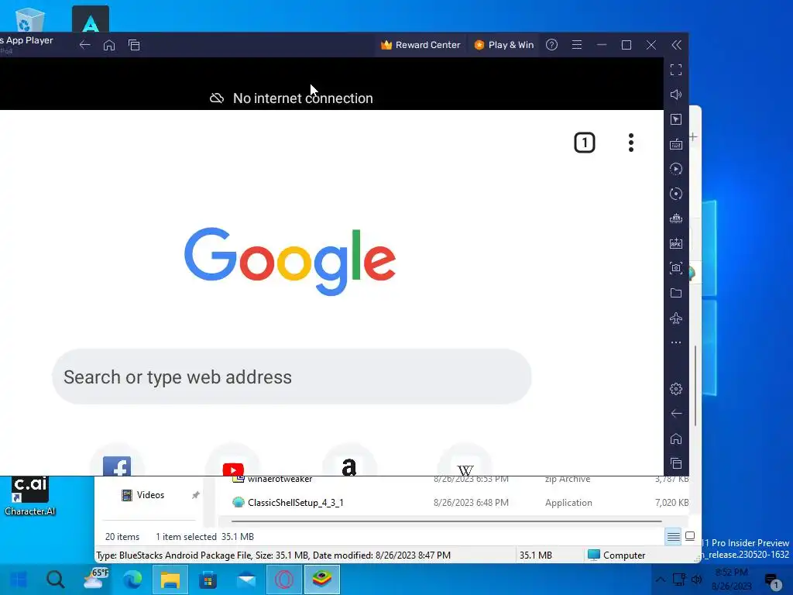Open keyboard controls icon in sidebar
The height and width of the screenshot is (595, 793).
(x=676, y=144)
